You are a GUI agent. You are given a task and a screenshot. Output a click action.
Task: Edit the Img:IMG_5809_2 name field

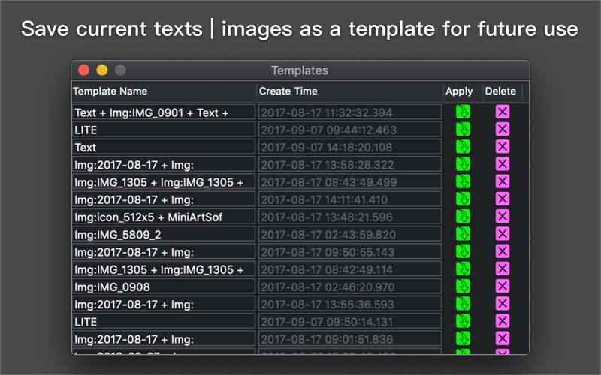click(164, 234)
